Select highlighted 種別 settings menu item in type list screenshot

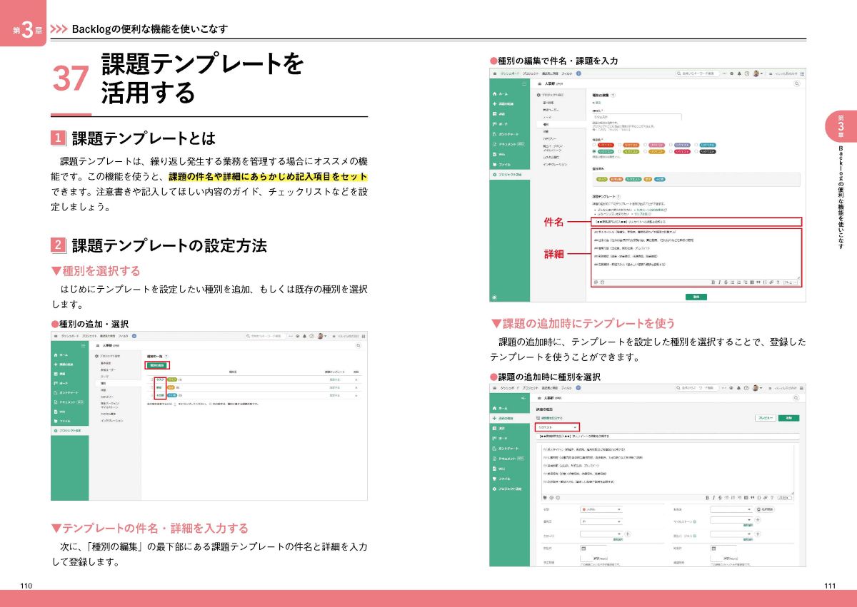(104, 383)
